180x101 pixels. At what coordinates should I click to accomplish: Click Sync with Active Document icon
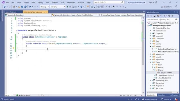click(169, 16)
